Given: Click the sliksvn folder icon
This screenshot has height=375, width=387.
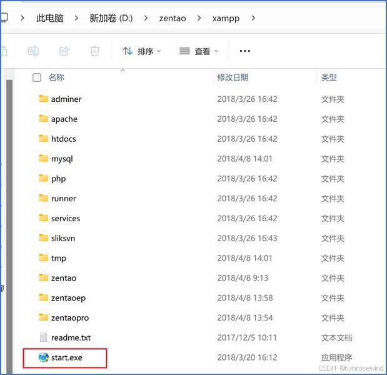Looking at the screenshot, I should pyautogui.click(x=43, y=238).
